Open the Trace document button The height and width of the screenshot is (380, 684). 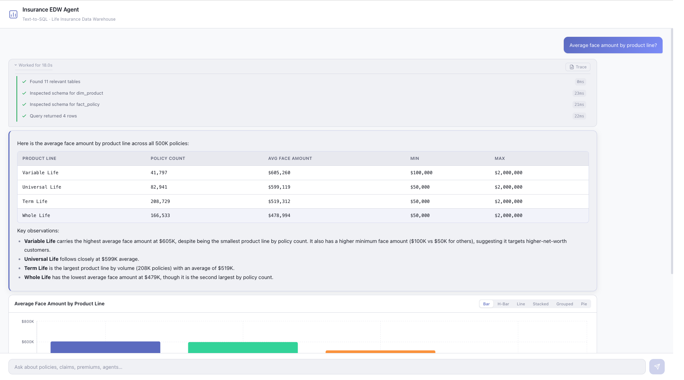click(578, 67)
